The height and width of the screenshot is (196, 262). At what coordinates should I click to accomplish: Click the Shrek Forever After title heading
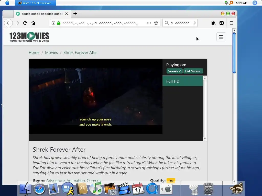coord(59,150)
